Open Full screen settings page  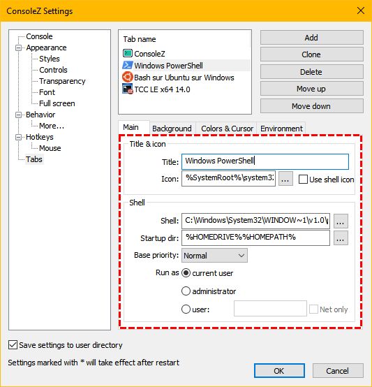[57, 103]
